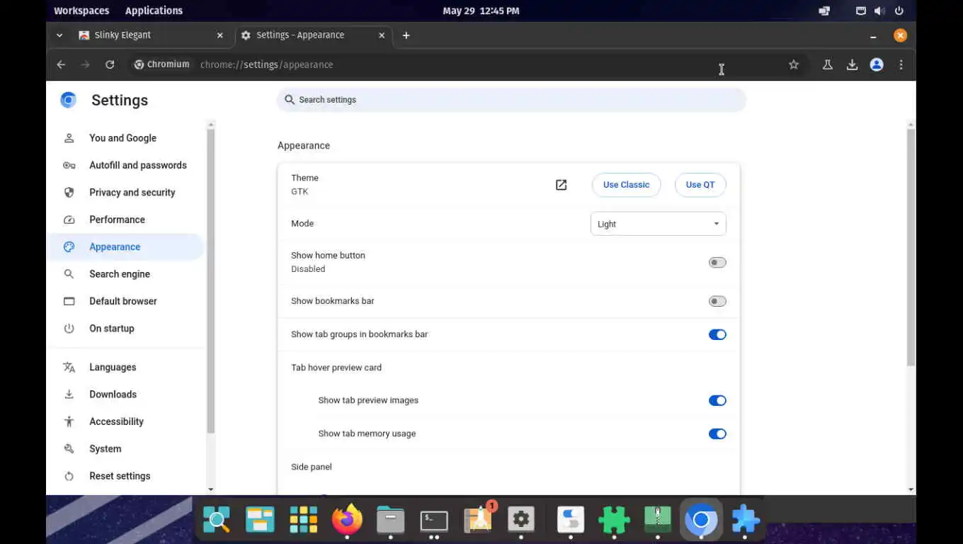This screenshot has width=963, height=544.
Task: Open the Chrome Labs flask icon
Action: click(827, 64)
